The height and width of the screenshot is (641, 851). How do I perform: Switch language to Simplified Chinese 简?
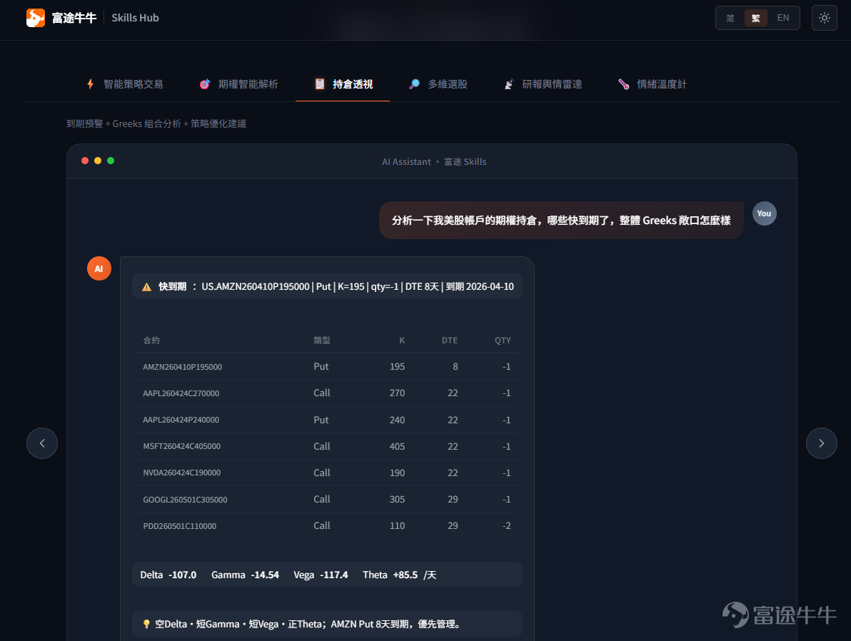[730, 18]
